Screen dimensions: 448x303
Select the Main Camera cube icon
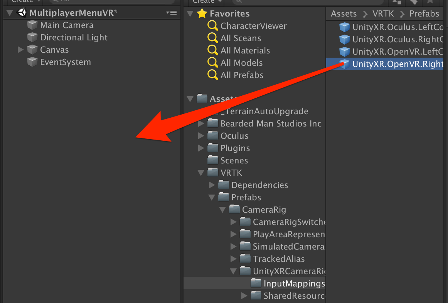(32, 25)
